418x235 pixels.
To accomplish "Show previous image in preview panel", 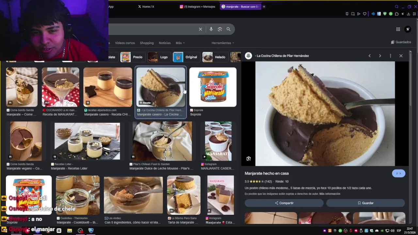I will coord(370,56).
